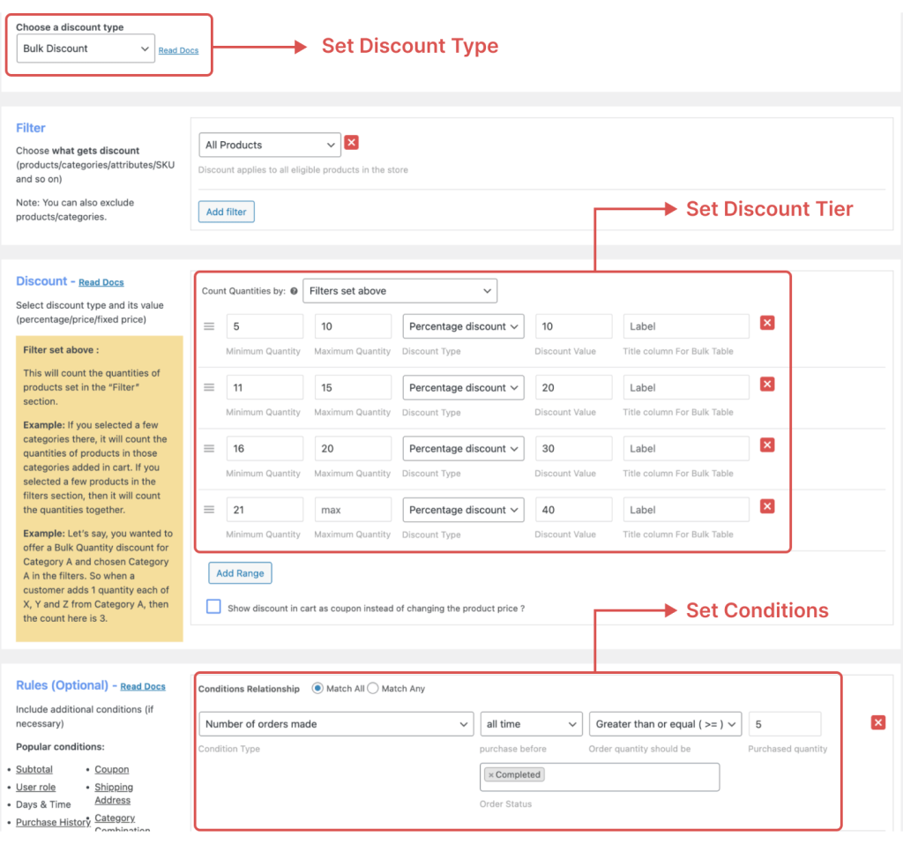Viewport: 903px width, 852px height.
Task: Click the Add filter button
Action: click(x=226, y=212)
